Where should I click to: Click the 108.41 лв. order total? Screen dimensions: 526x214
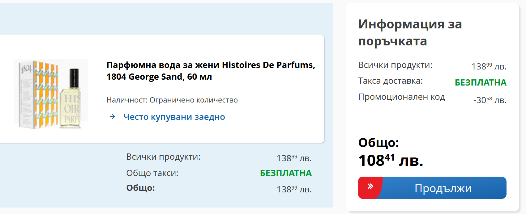click(x=391, y=160)
